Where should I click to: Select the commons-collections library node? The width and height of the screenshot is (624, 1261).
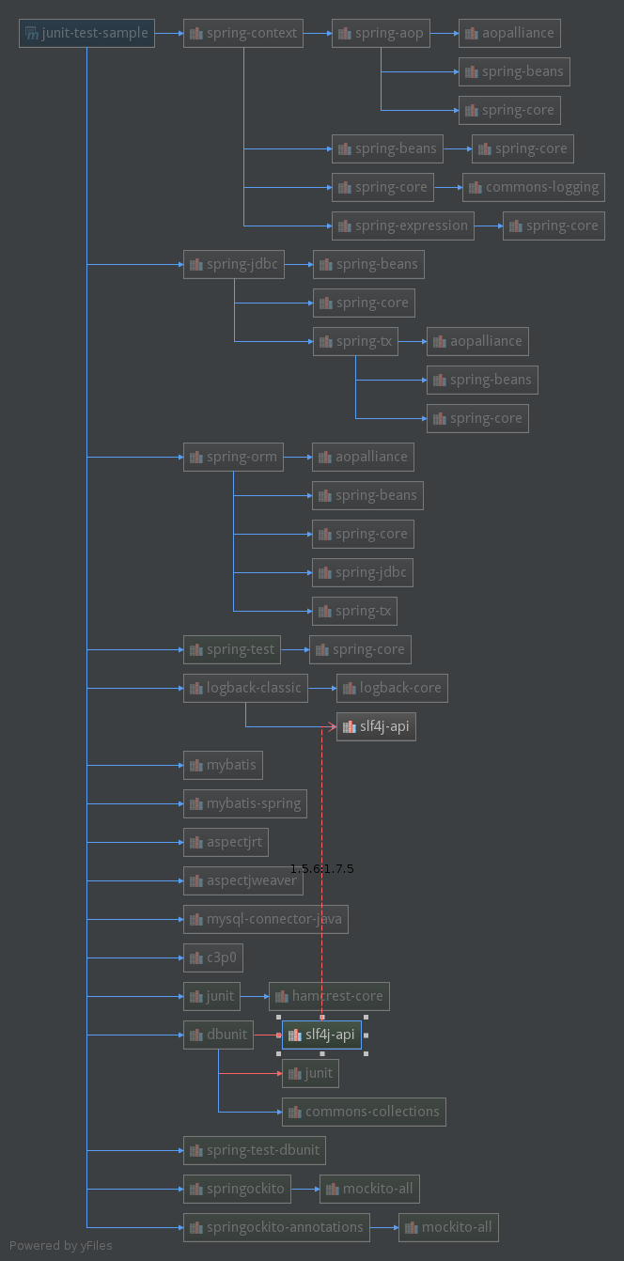(364, 1112)
